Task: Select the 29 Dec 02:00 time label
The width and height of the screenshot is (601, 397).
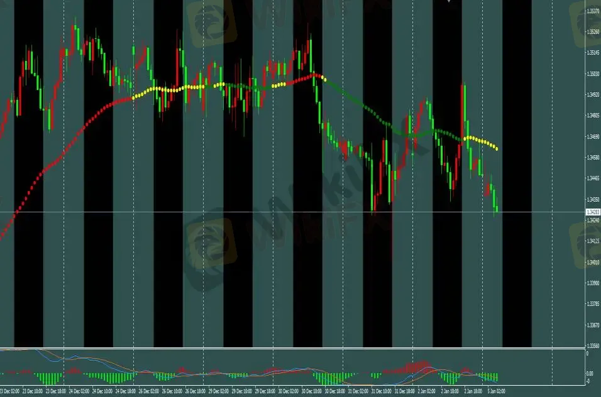Action: coord(218,391)
